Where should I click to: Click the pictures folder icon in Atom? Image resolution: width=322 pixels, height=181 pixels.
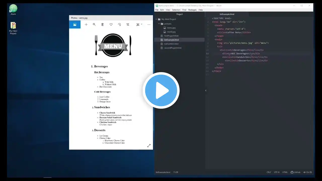(x=162, y=24)
